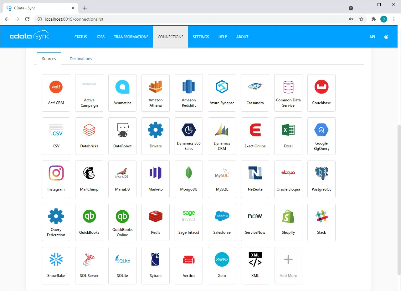Open the JOBS menu item
The image size is (401, 291).
(100, 37)
